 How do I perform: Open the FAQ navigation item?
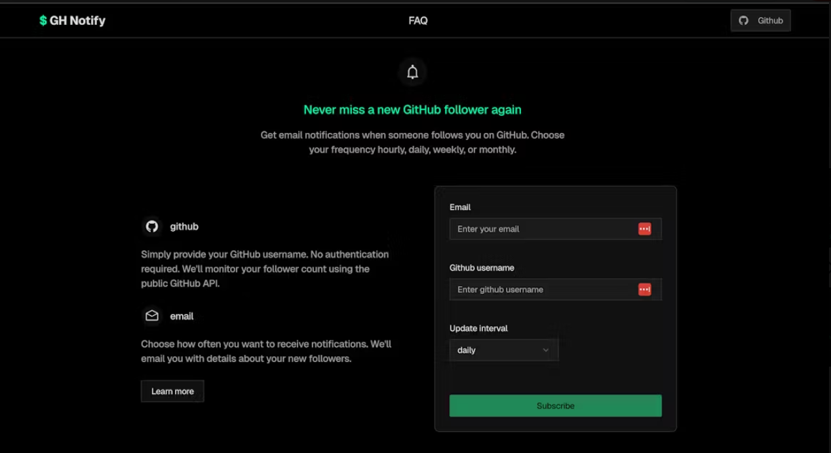(x=418, y=20)
